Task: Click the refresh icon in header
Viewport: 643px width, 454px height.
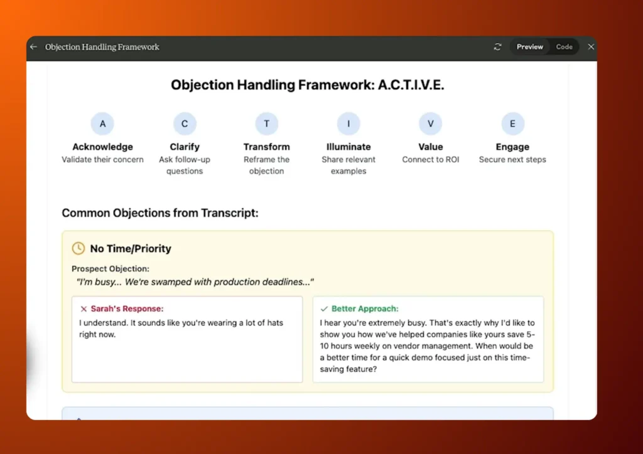Action: point(498,47)
